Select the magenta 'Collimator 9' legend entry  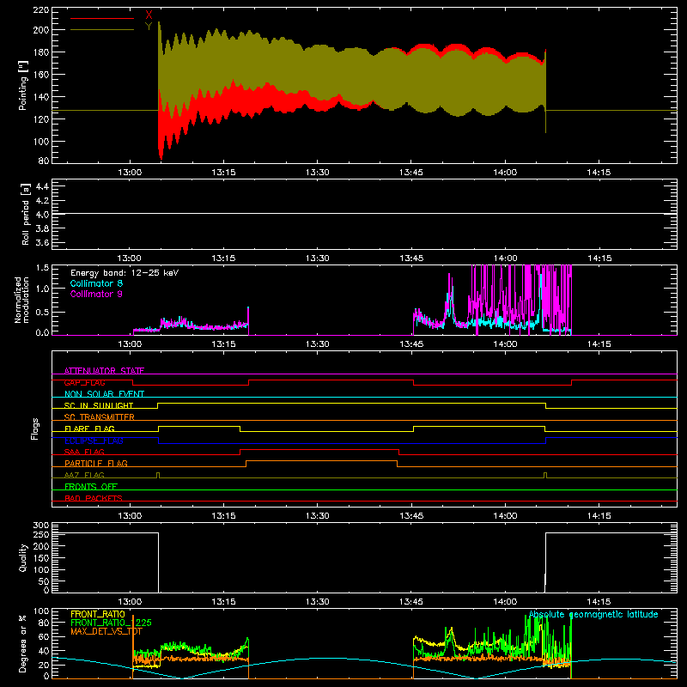(96, 294)
